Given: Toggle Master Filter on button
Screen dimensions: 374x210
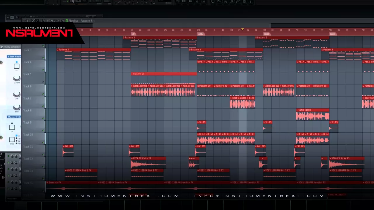Looking at the screenshot, I should click(12, 127).
